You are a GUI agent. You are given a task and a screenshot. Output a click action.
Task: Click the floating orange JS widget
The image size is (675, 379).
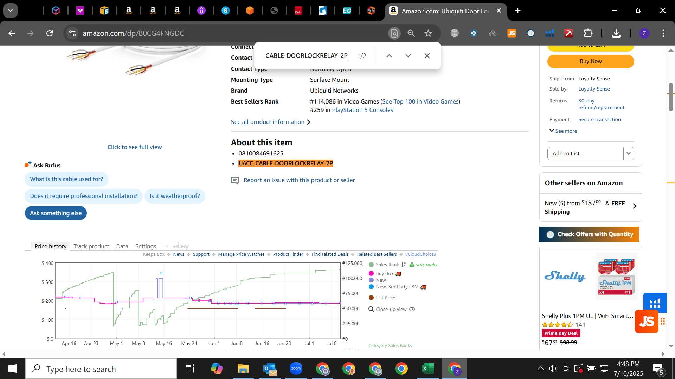[647, 321]
